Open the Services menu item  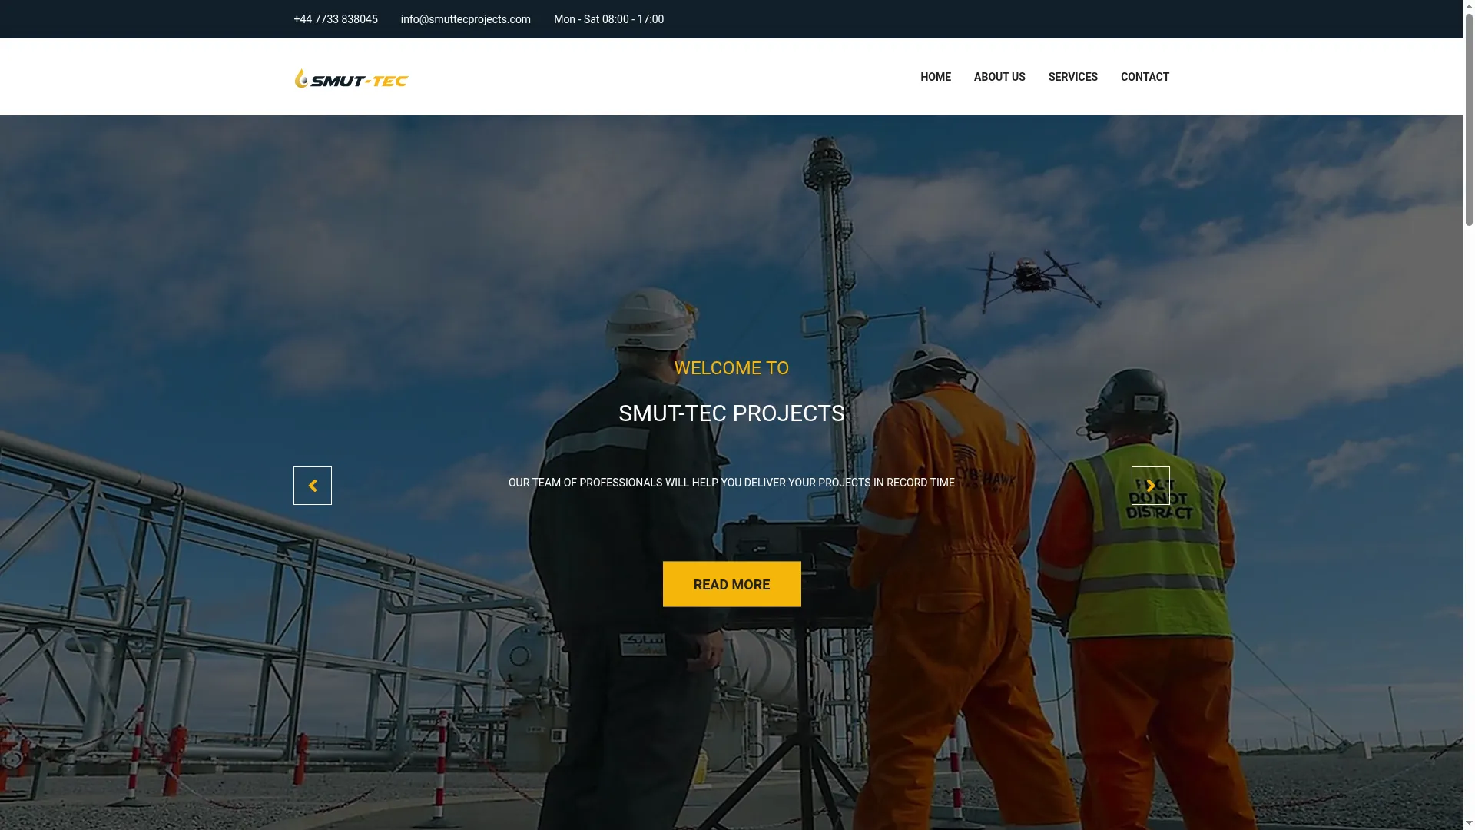pos(1072,77)
